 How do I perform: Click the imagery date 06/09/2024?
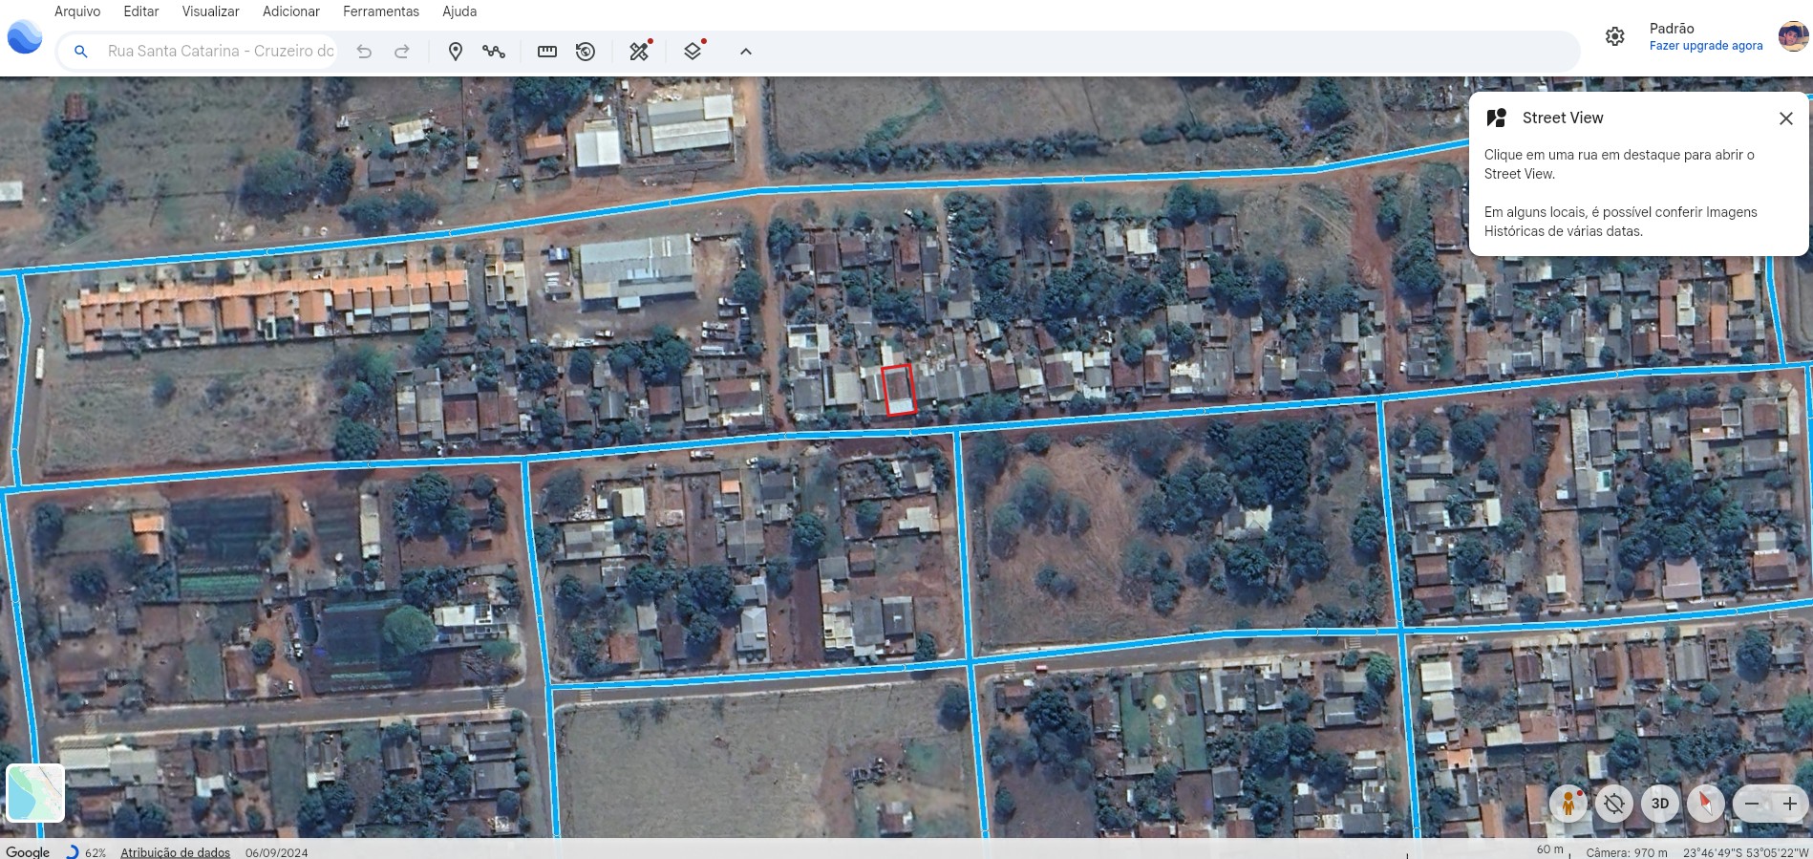[277, 852]
